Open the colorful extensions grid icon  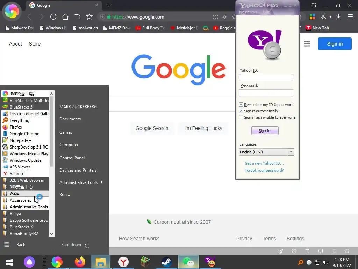[312, 17]
